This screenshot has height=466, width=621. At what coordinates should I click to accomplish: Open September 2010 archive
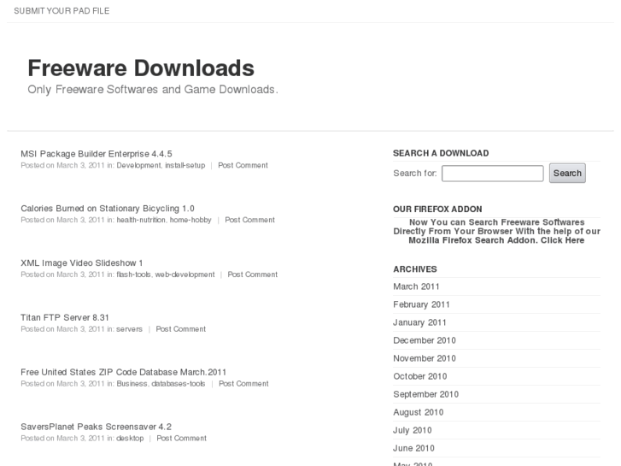425,394
